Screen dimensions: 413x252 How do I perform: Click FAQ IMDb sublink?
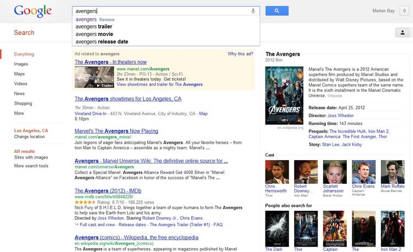click(218, 224)
